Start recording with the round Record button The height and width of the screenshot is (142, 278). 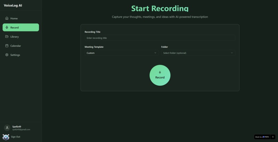[160, 75]
